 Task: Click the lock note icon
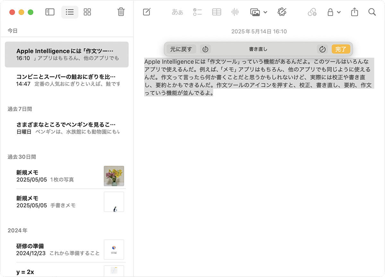pyautogui.click(x=330, y=12)
